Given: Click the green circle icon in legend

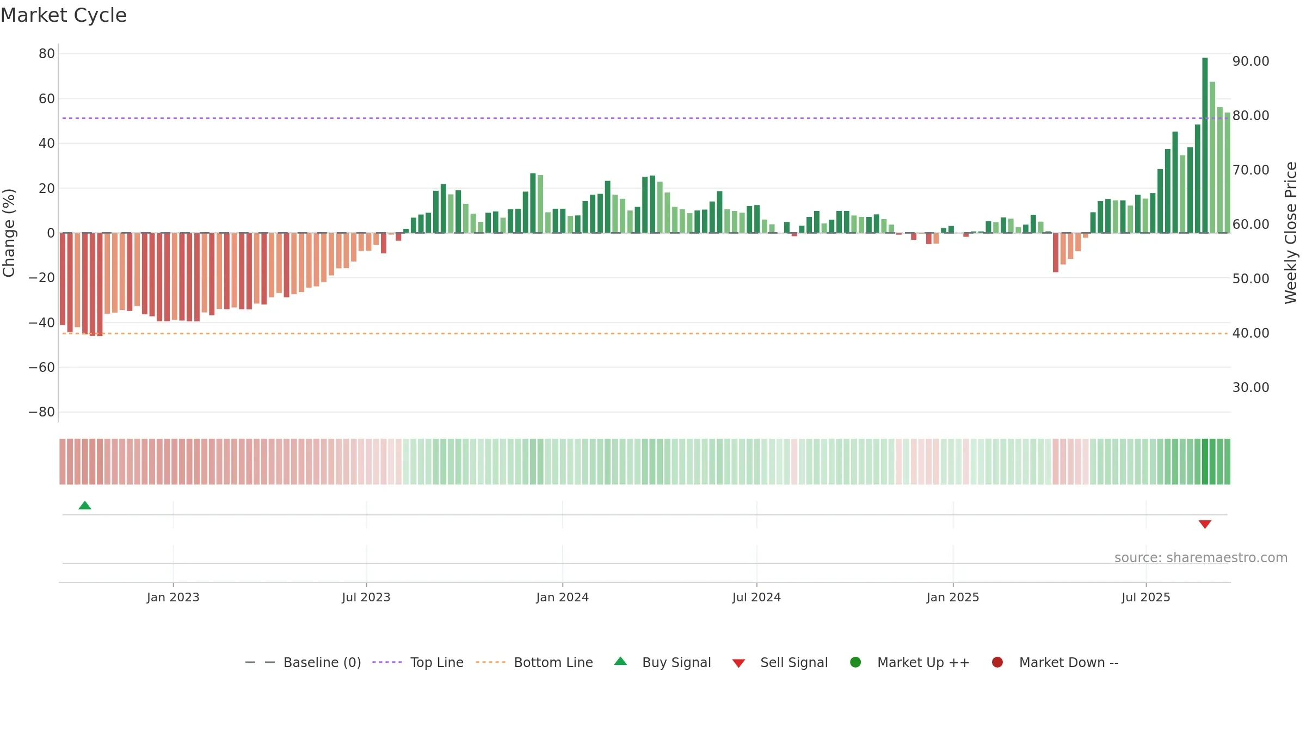Looking at the screenshot, I should coord(855,662).
